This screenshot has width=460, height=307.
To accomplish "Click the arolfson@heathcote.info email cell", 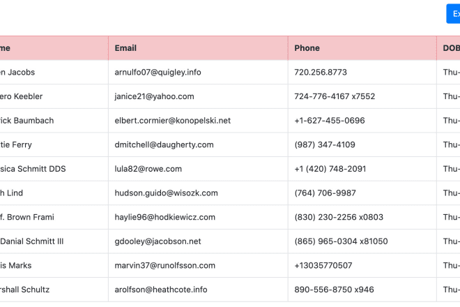I will [x=161, y=290].
